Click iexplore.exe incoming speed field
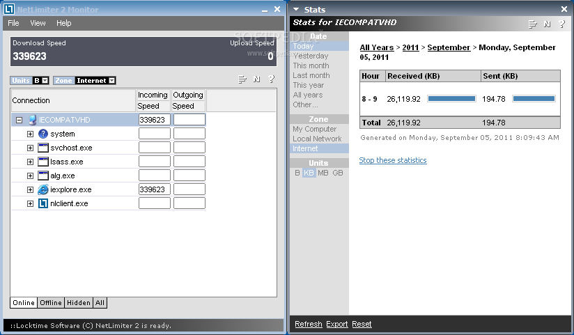The image size is (574, 335). [155, 189]
